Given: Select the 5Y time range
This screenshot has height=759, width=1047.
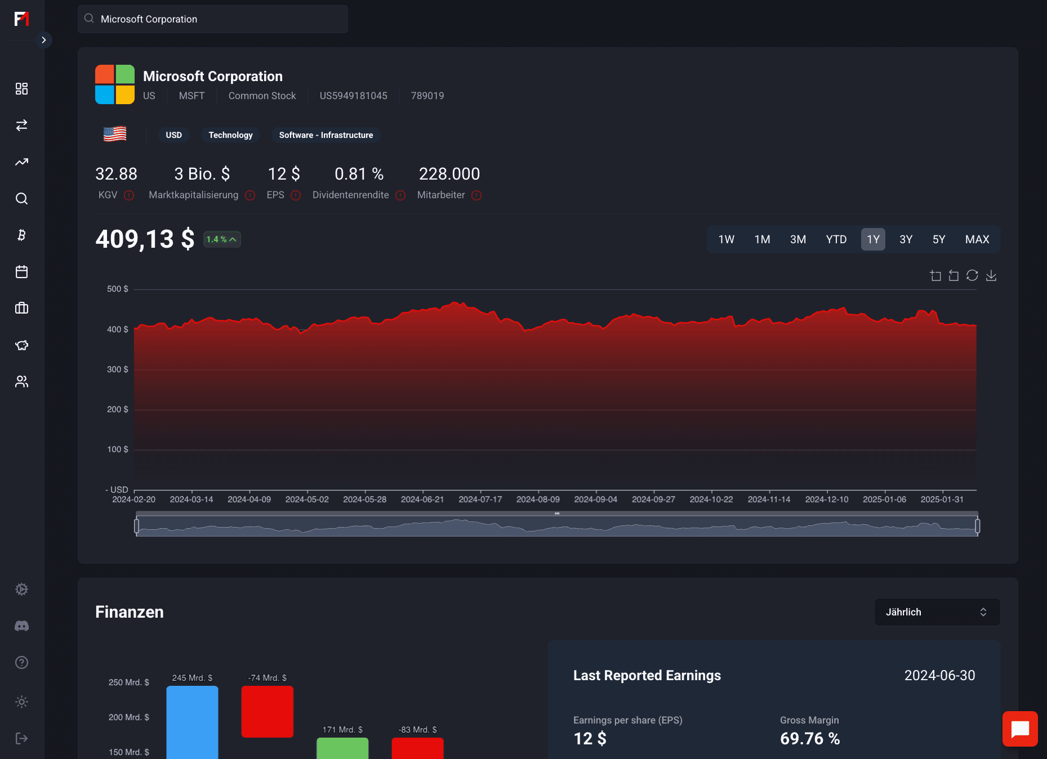Looking at the screenshot, I should point(939,239).
